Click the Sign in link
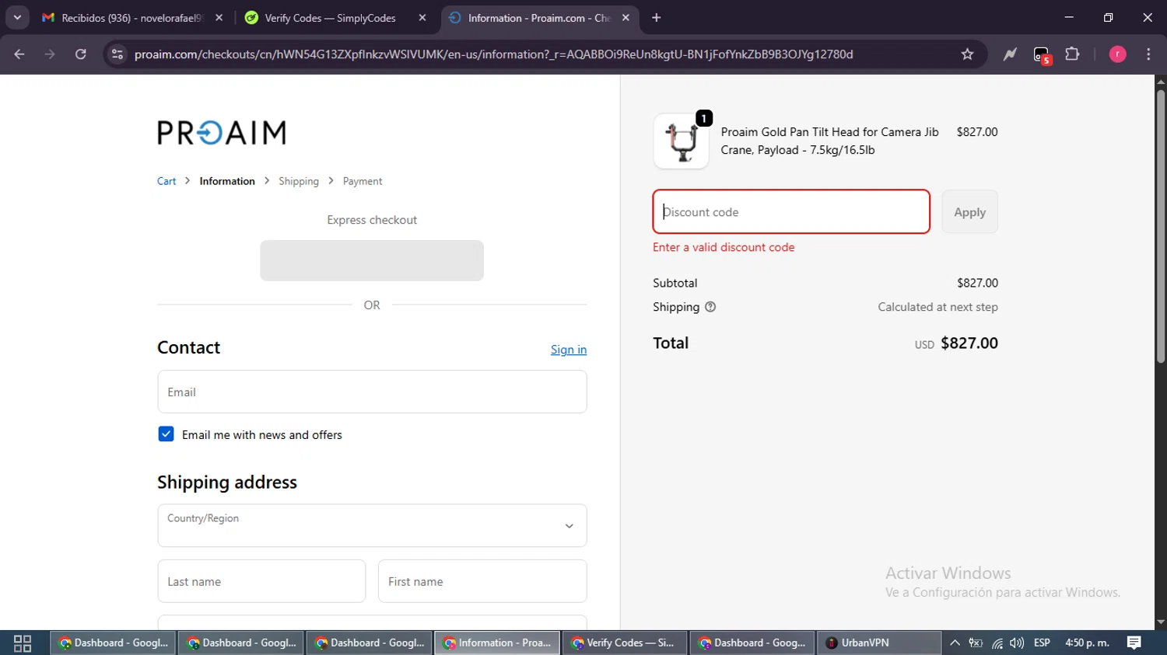1167x655 pixels. 569,350
